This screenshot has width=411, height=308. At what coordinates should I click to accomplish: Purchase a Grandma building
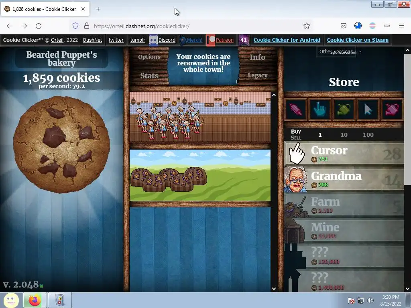(x=344, y=179)
